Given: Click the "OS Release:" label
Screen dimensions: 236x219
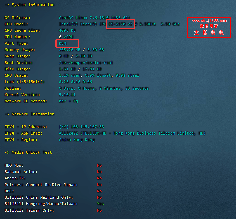Looking at the screenshot, I should click(x=18, y=18).
